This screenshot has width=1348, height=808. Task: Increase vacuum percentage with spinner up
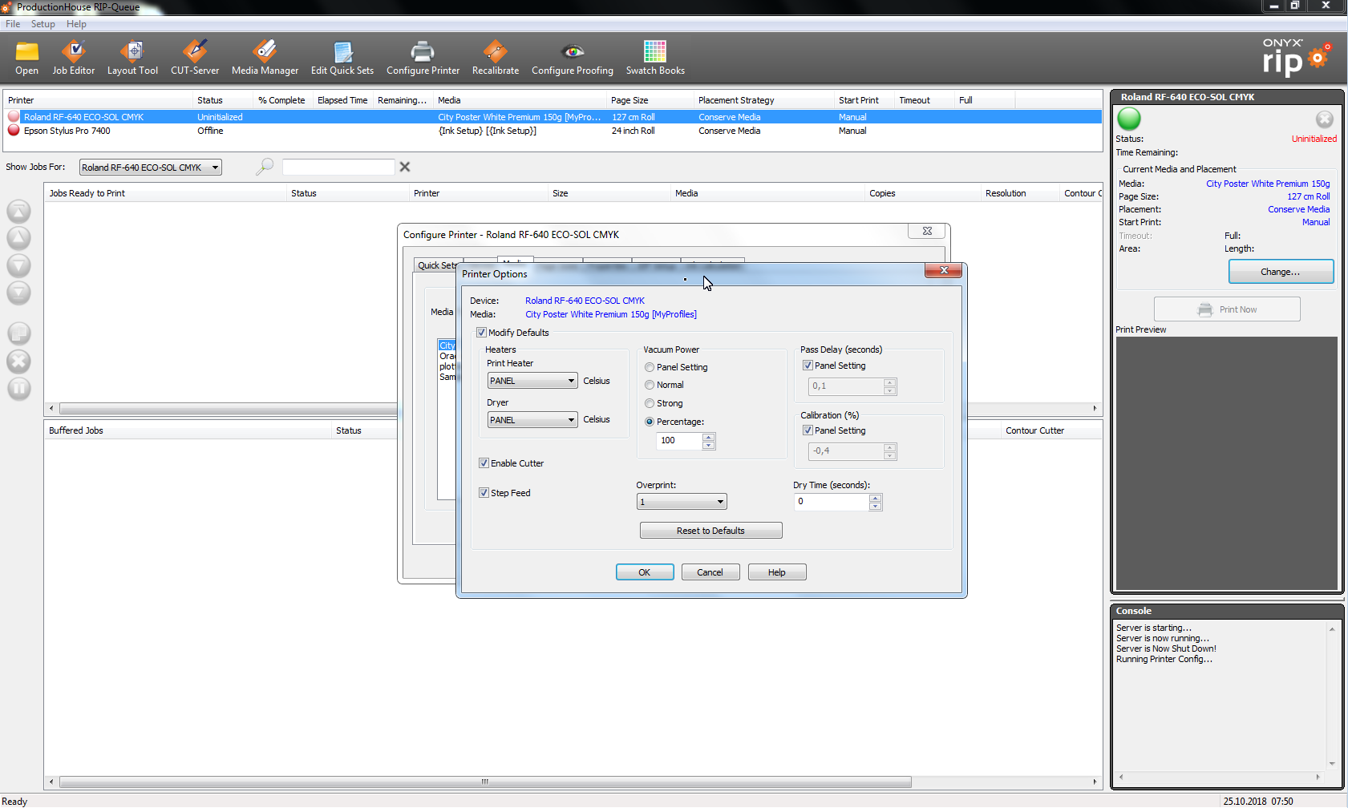709,437
